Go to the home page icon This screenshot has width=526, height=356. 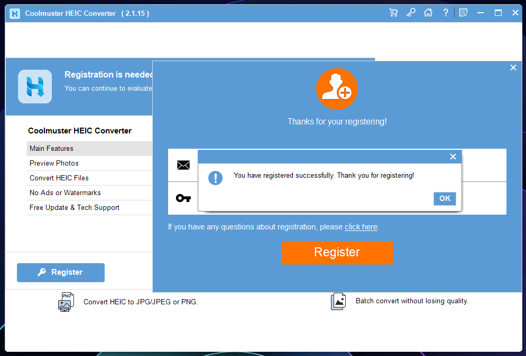tap(428, 13)
